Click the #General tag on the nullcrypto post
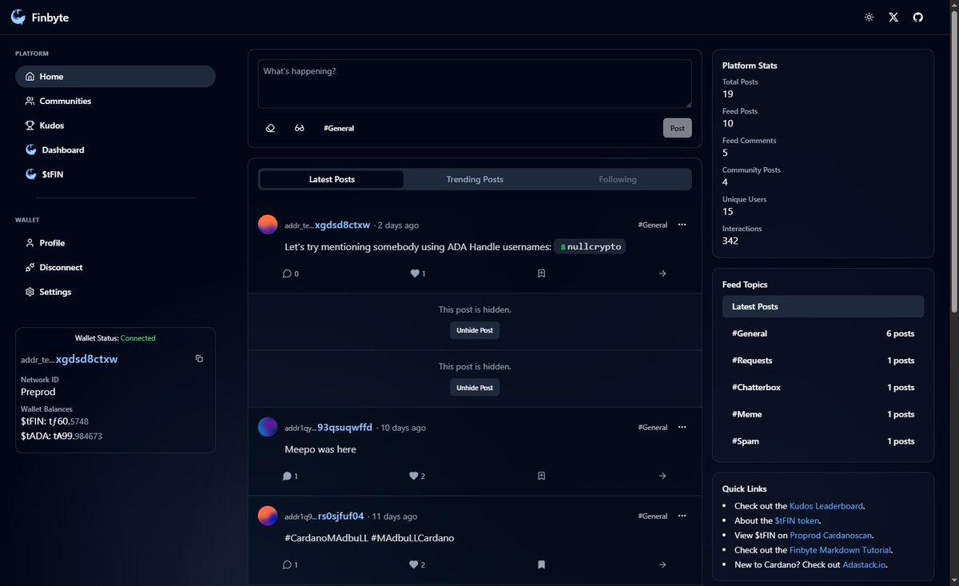The image size is (959, 586). coord(652,225)
